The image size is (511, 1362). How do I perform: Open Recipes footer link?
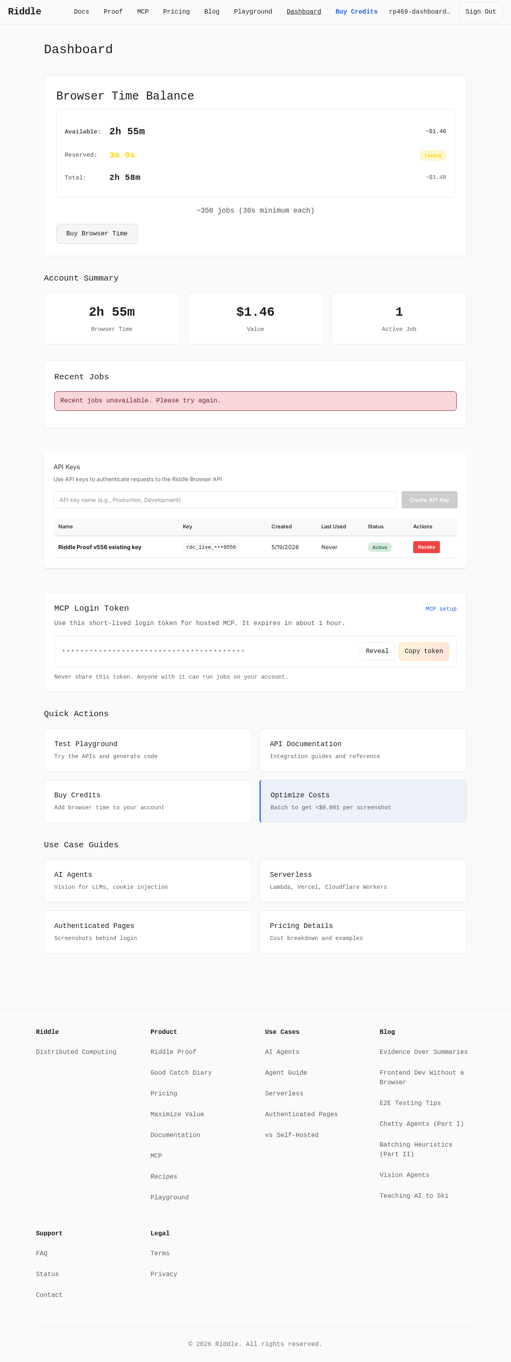tap(164, 1177)
